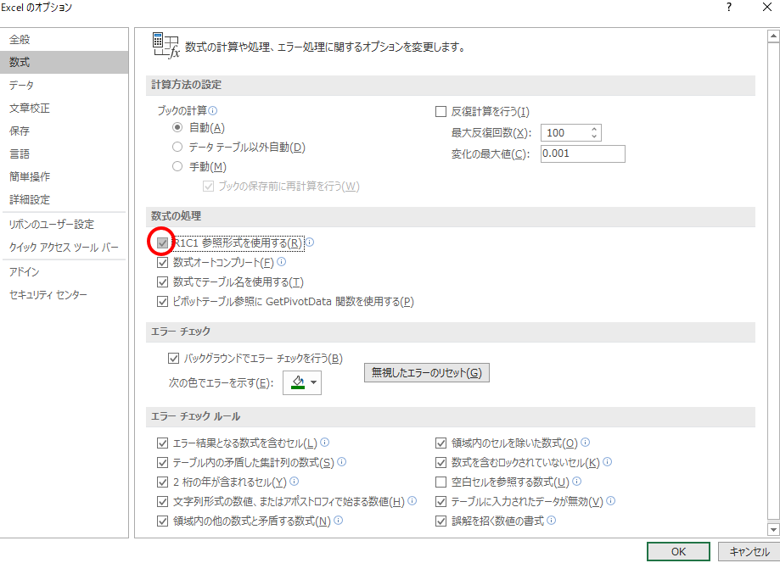Open 言語 options category

click(x=65, y=153)
